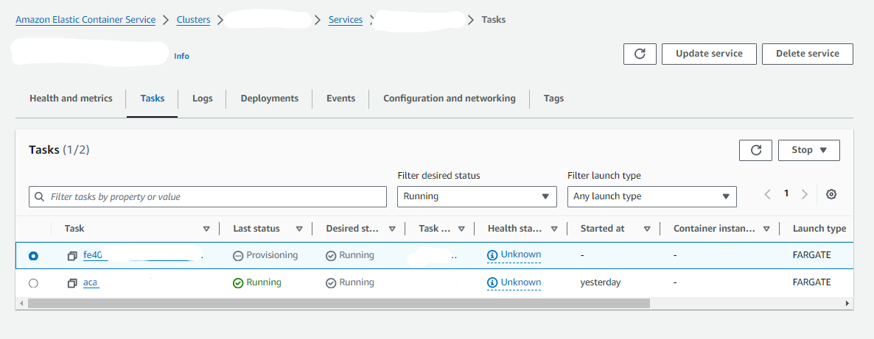Click Unknown health status of Running task

520,282
